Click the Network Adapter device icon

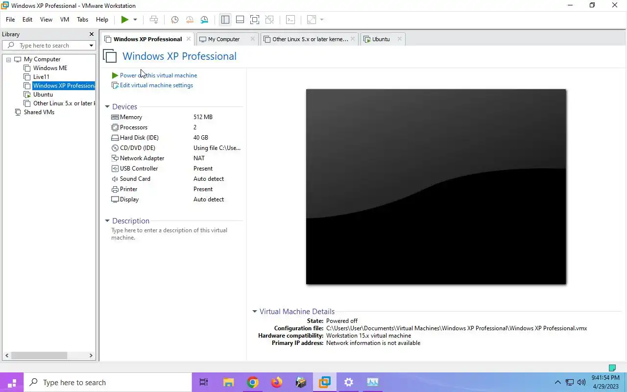tap(115, 158)
